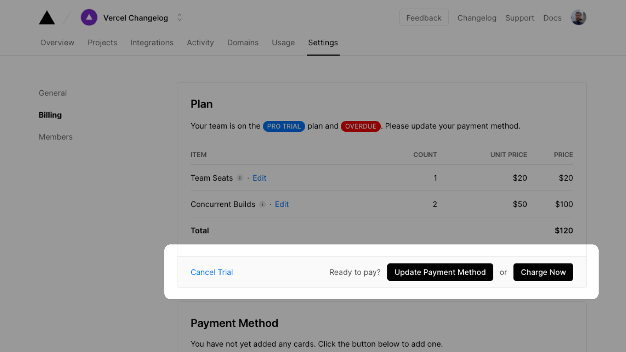Image resolution: width=626 pixels, height=352 pixels.
Task: Click the Charge Now button
Action: coord(543,272)
